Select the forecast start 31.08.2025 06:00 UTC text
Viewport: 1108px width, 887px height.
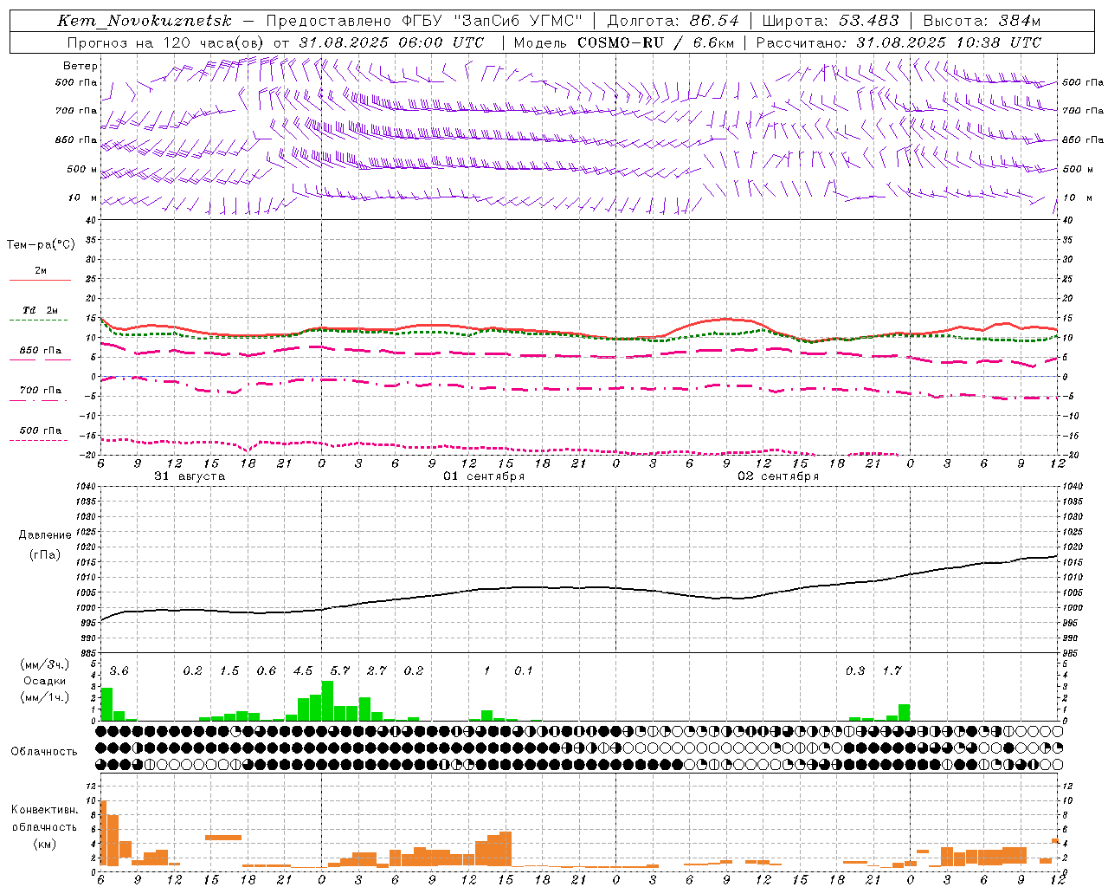click(391, 42)
